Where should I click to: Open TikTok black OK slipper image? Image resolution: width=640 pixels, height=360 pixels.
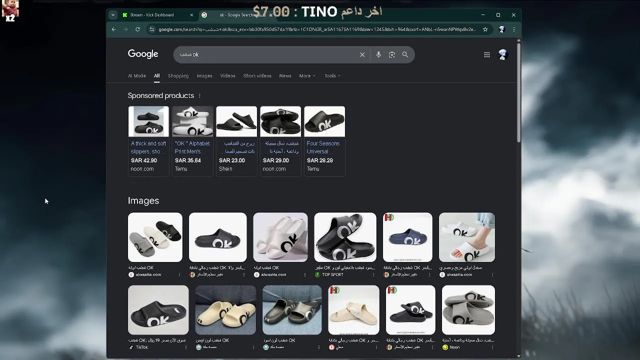click(158, 310)
